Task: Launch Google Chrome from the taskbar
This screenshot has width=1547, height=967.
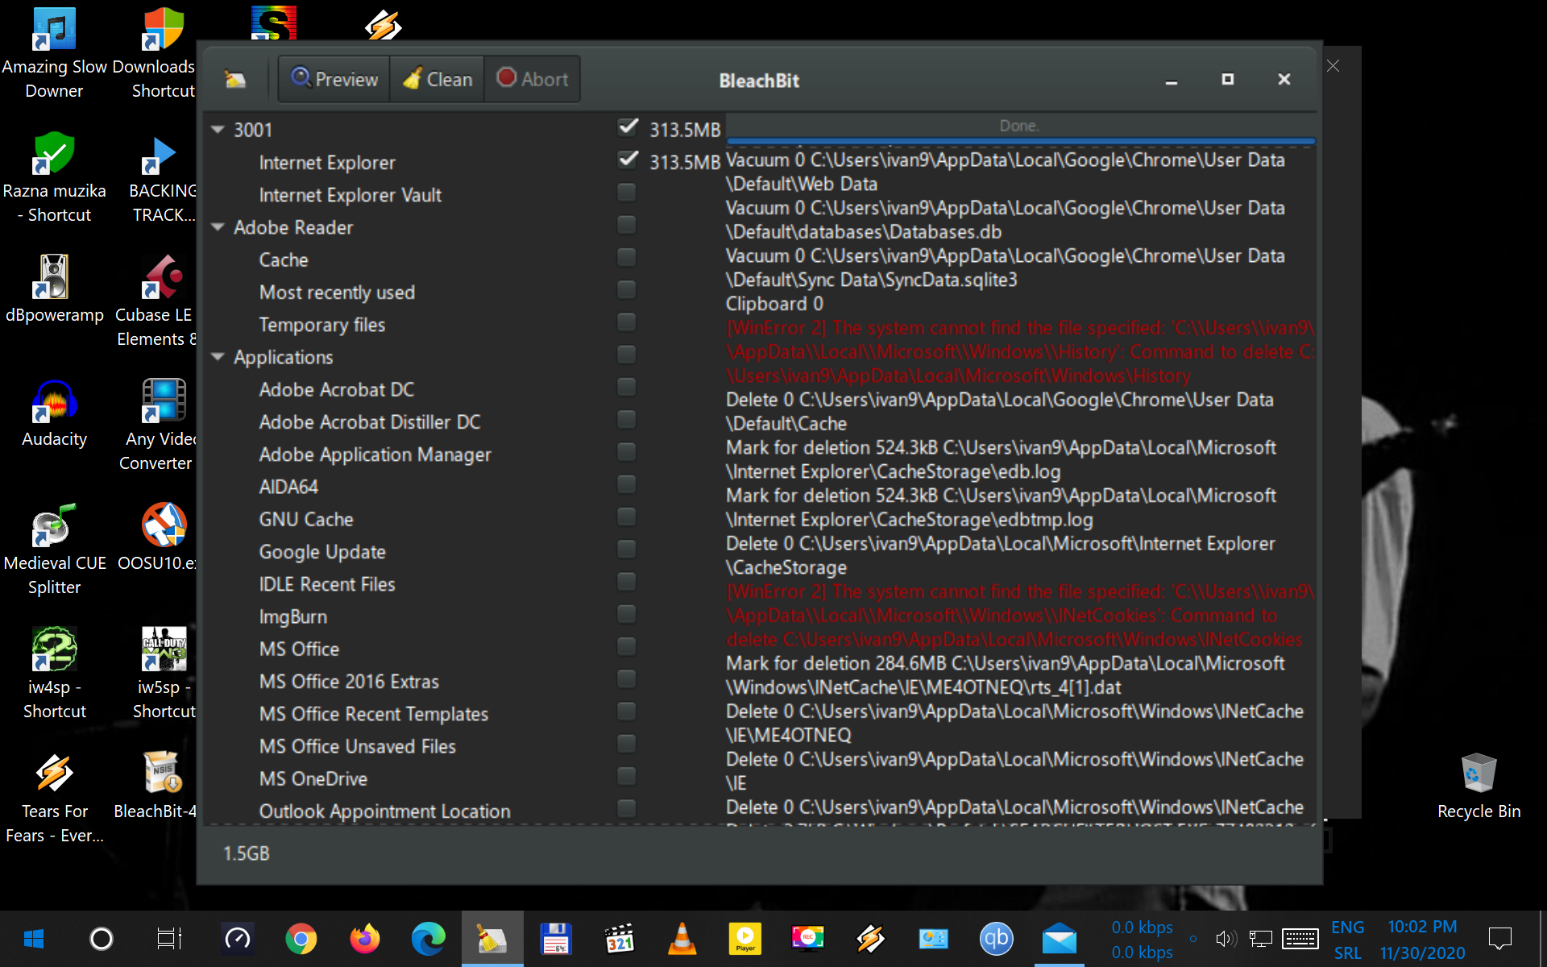Action: (x=301, y=938)
